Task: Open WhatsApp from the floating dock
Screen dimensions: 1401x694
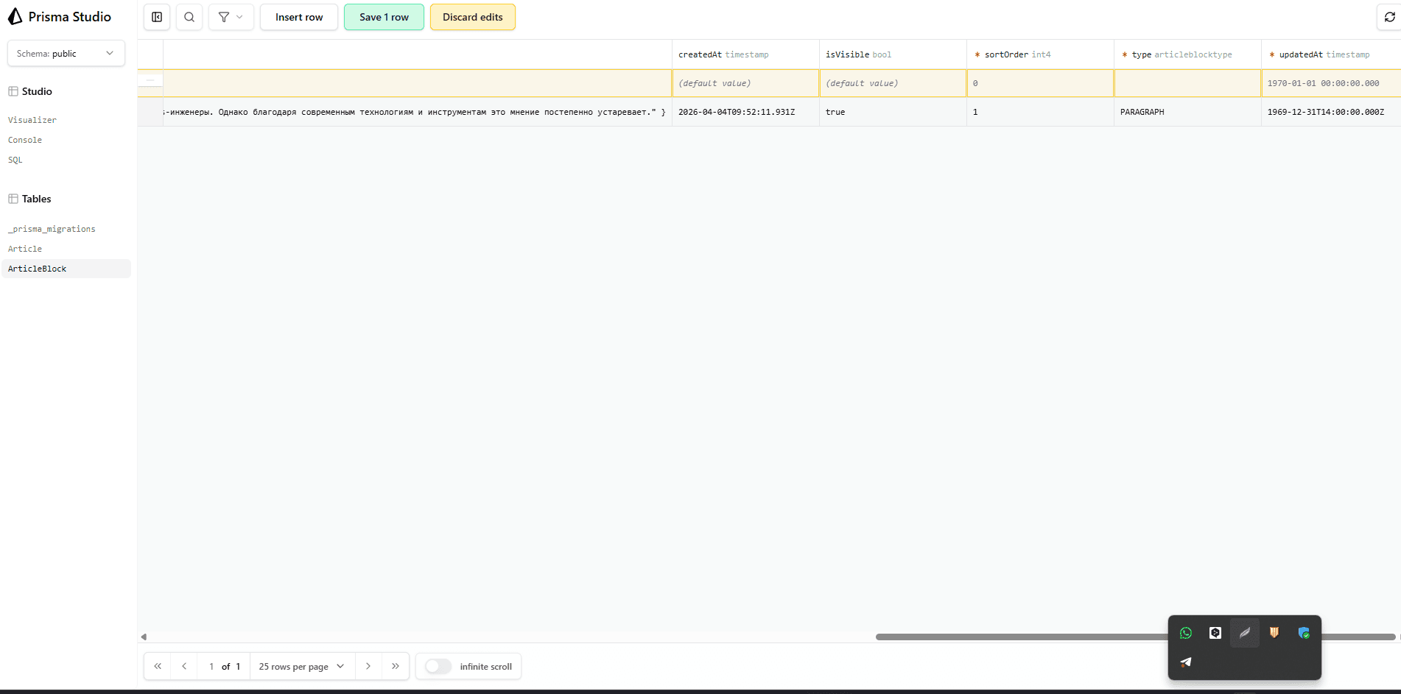Action: coord(1185,633)
